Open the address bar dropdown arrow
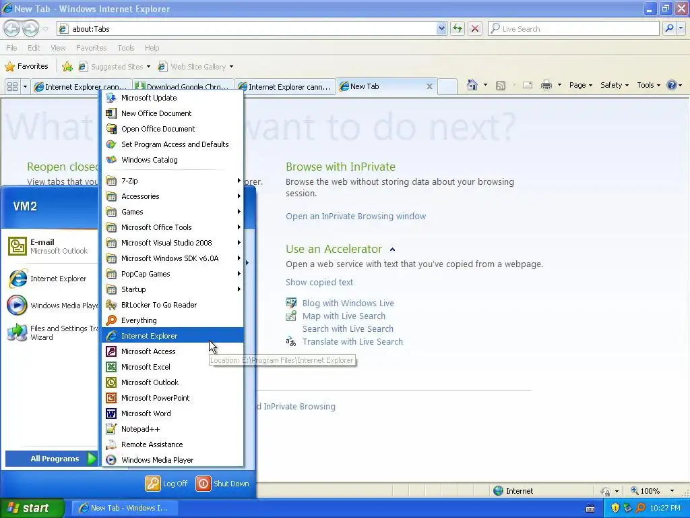Image resolution: width=690 pixels, height=518 pixels. (441, 28)
